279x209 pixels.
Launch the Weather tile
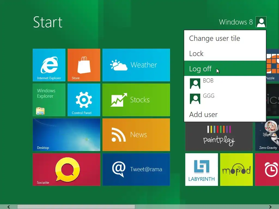(x=136, y=65)
